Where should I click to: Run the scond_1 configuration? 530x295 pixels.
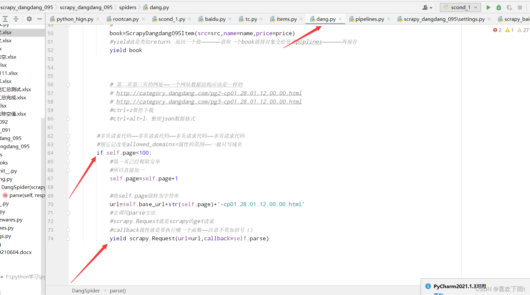point(488,7)
